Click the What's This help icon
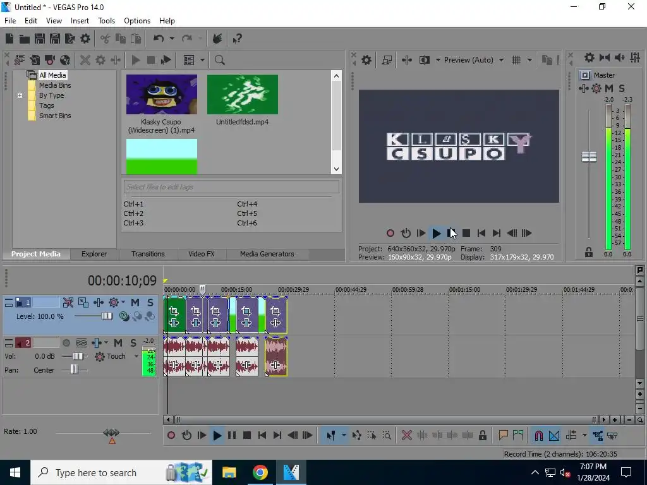Image resolution: width=647 pixels, height=485 pixels. 238,39
